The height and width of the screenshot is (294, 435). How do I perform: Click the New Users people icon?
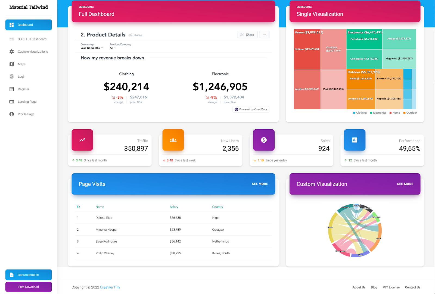(173, 140)
